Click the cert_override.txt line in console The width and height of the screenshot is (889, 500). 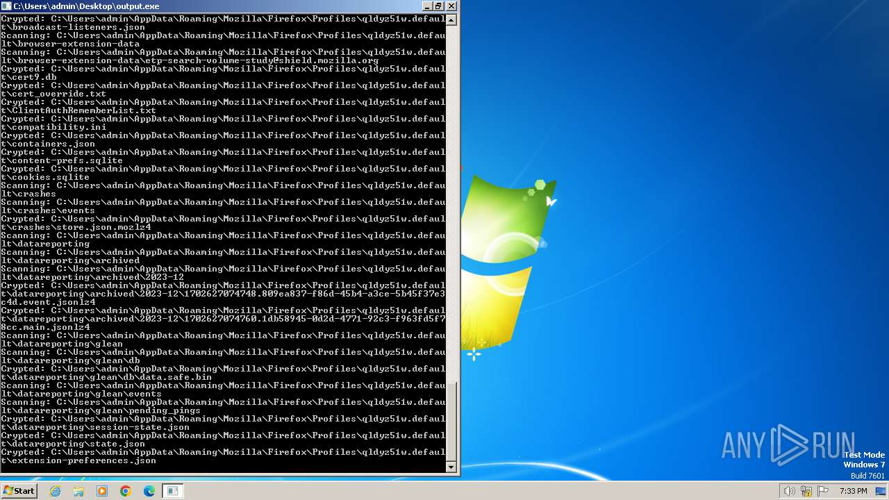[53, 94]
